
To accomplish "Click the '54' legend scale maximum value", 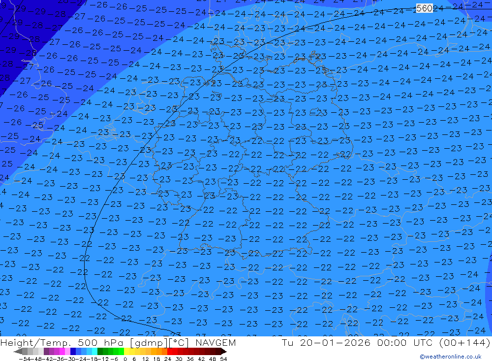I will click(x=223, y=359).
